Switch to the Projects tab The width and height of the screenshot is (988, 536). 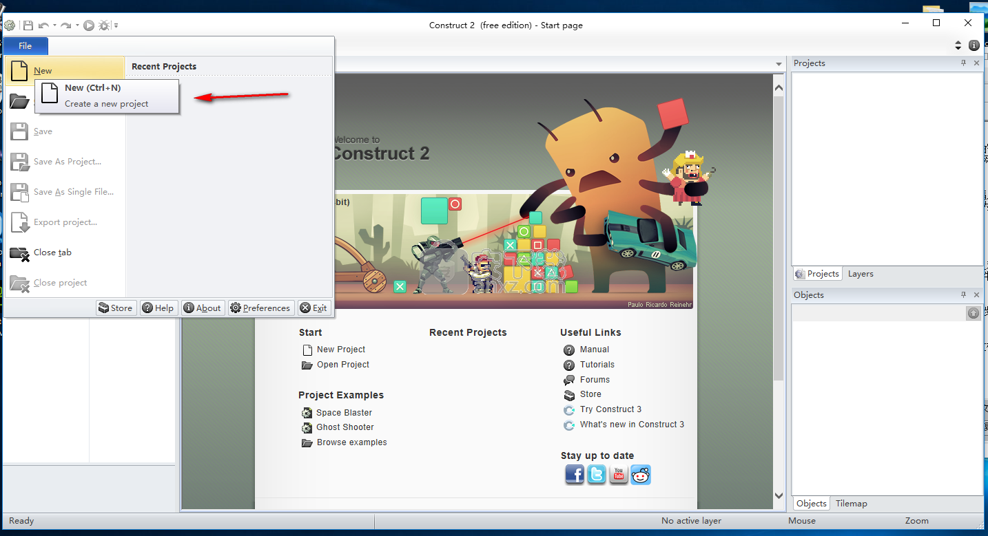coord(817,274)
